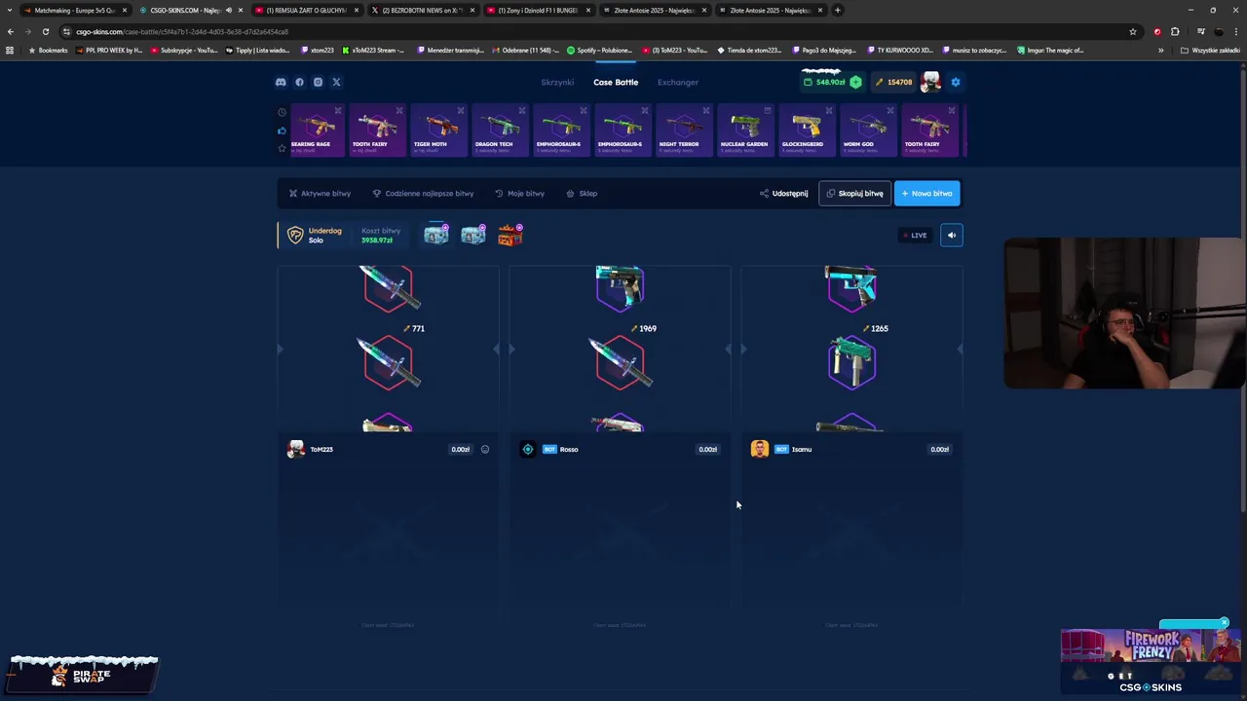
Task: Click the Glockingbird drop card
Action: (x=806, y=129)
